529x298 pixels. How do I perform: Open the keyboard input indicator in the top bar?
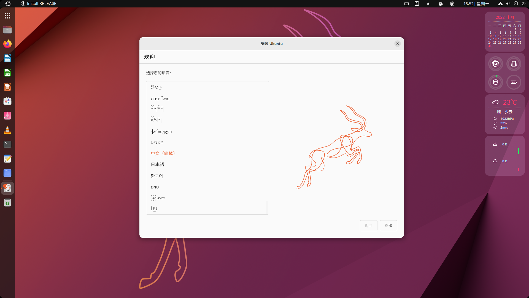click(x=406, y=4)
